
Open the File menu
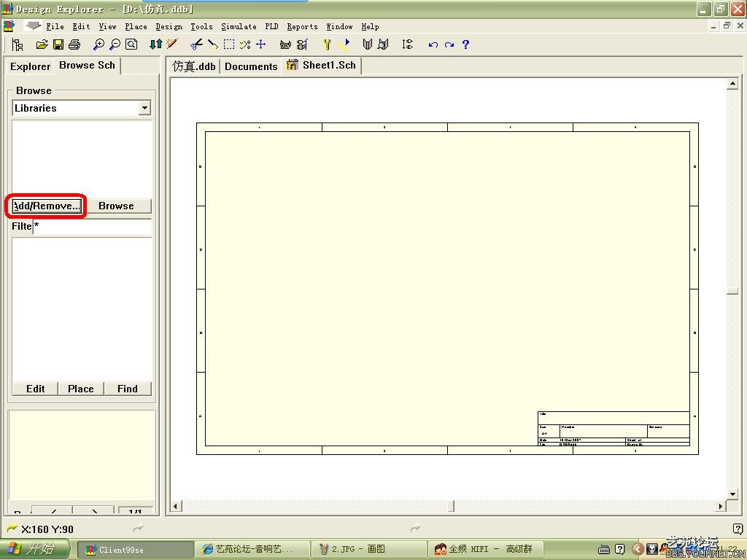[55, 27]
